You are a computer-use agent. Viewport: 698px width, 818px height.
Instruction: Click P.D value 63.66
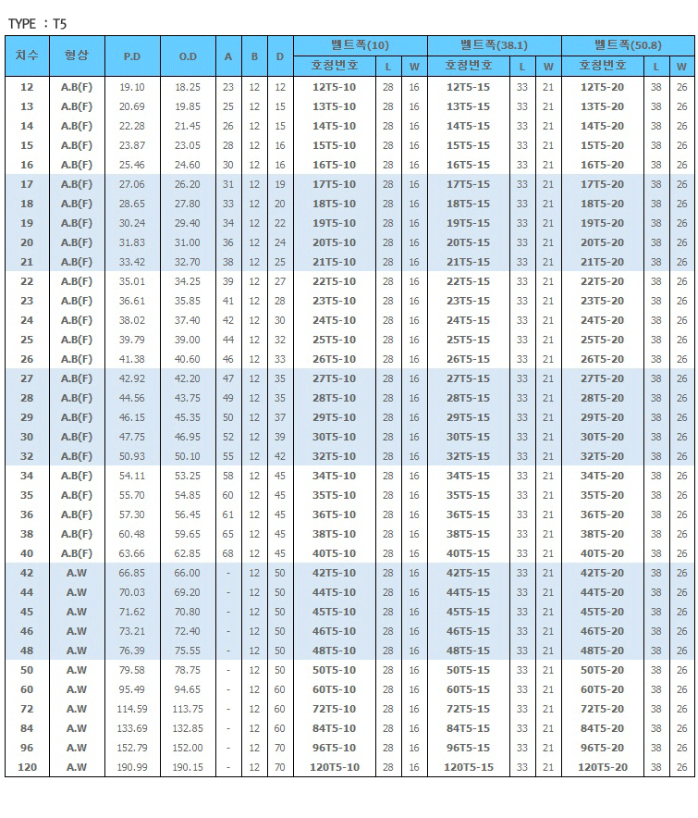pos(132,553)
